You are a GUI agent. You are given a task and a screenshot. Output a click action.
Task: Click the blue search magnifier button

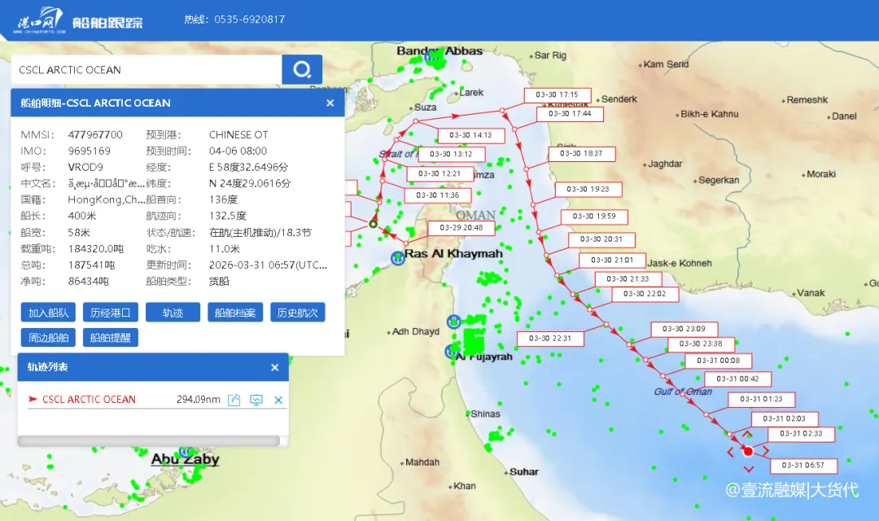click(302, 69)
